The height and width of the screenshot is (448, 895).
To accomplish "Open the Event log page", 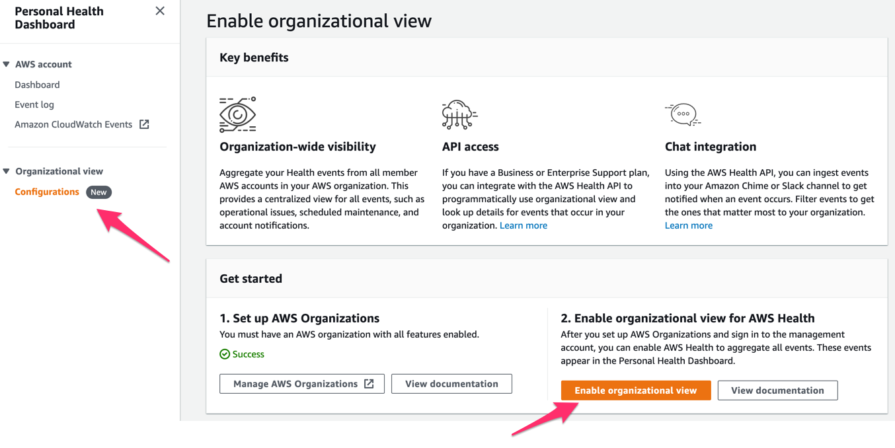I will click(x=34, y=104).
